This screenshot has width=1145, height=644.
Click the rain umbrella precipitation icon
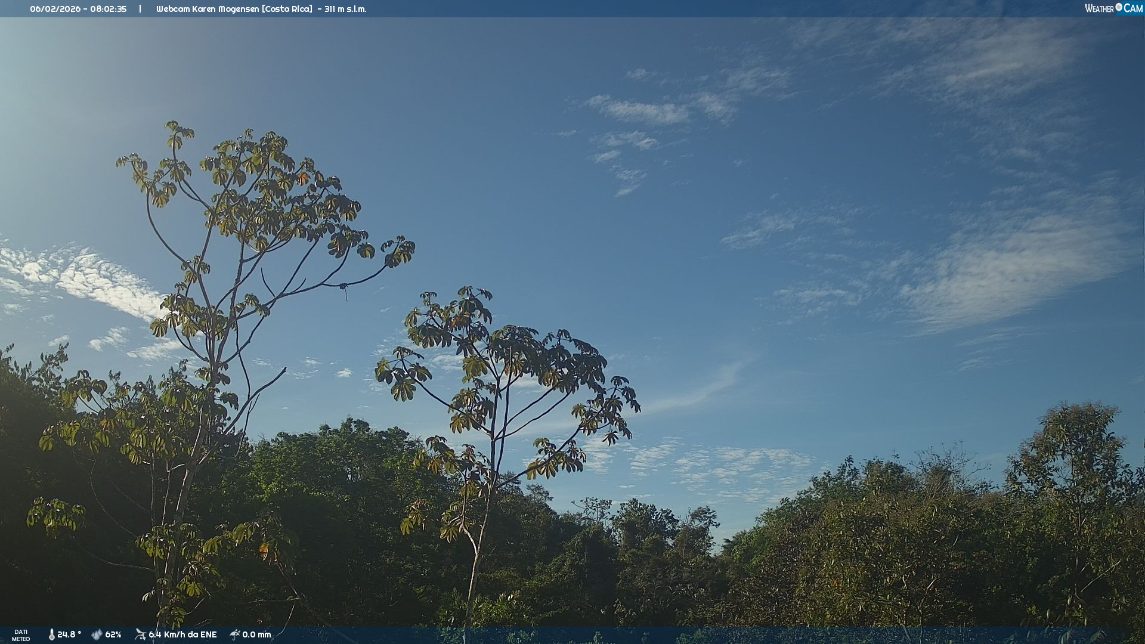(x=234, y=634)
